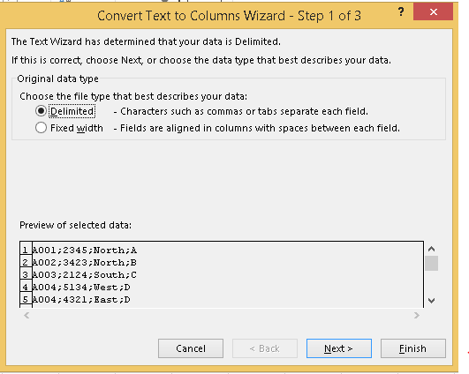This screenshot has height=374, width=469.
Task: Select preview row A001;2345;North;A
Action: click(85, 250)
